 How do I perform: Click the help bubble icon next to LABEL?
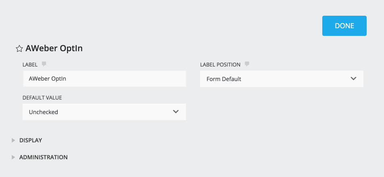(44, 64)
